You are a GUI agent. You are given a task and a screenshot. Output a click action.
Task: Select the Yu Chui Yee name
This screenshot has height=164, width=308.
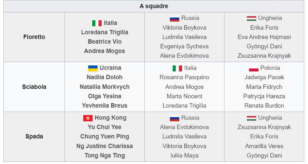(105, 127)
